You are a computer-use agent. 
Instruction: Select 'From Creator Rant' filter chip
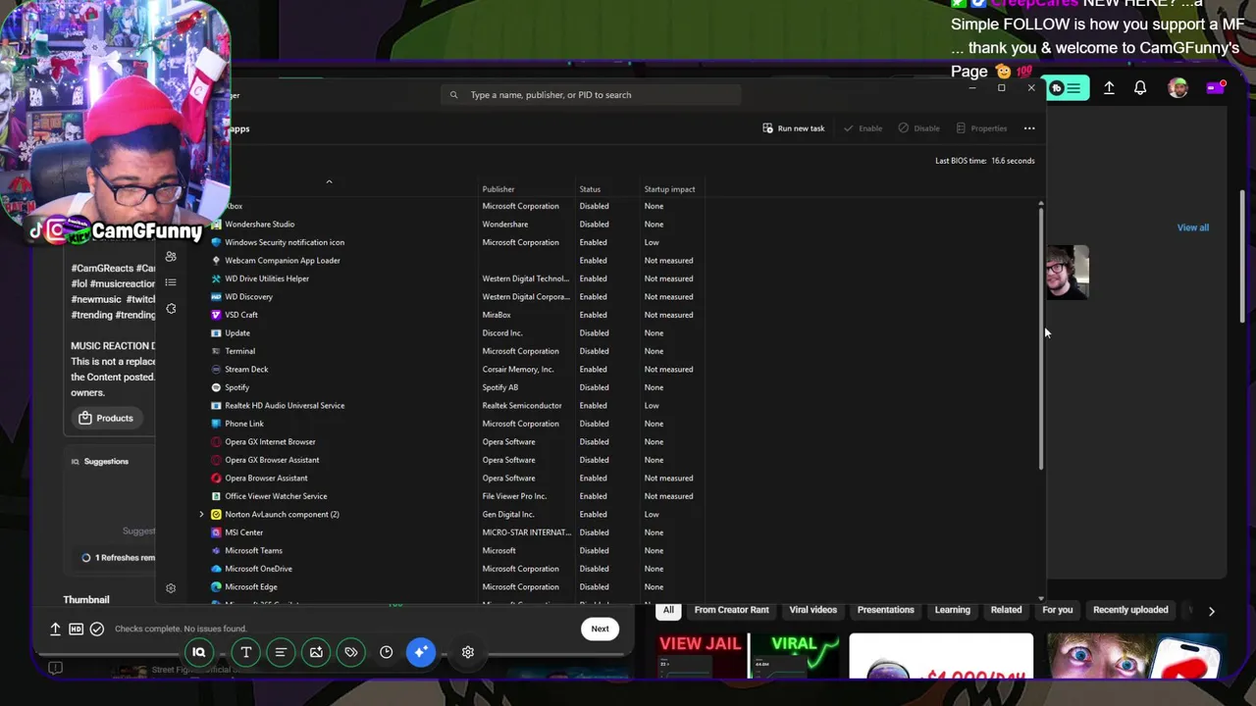(731, 610)
